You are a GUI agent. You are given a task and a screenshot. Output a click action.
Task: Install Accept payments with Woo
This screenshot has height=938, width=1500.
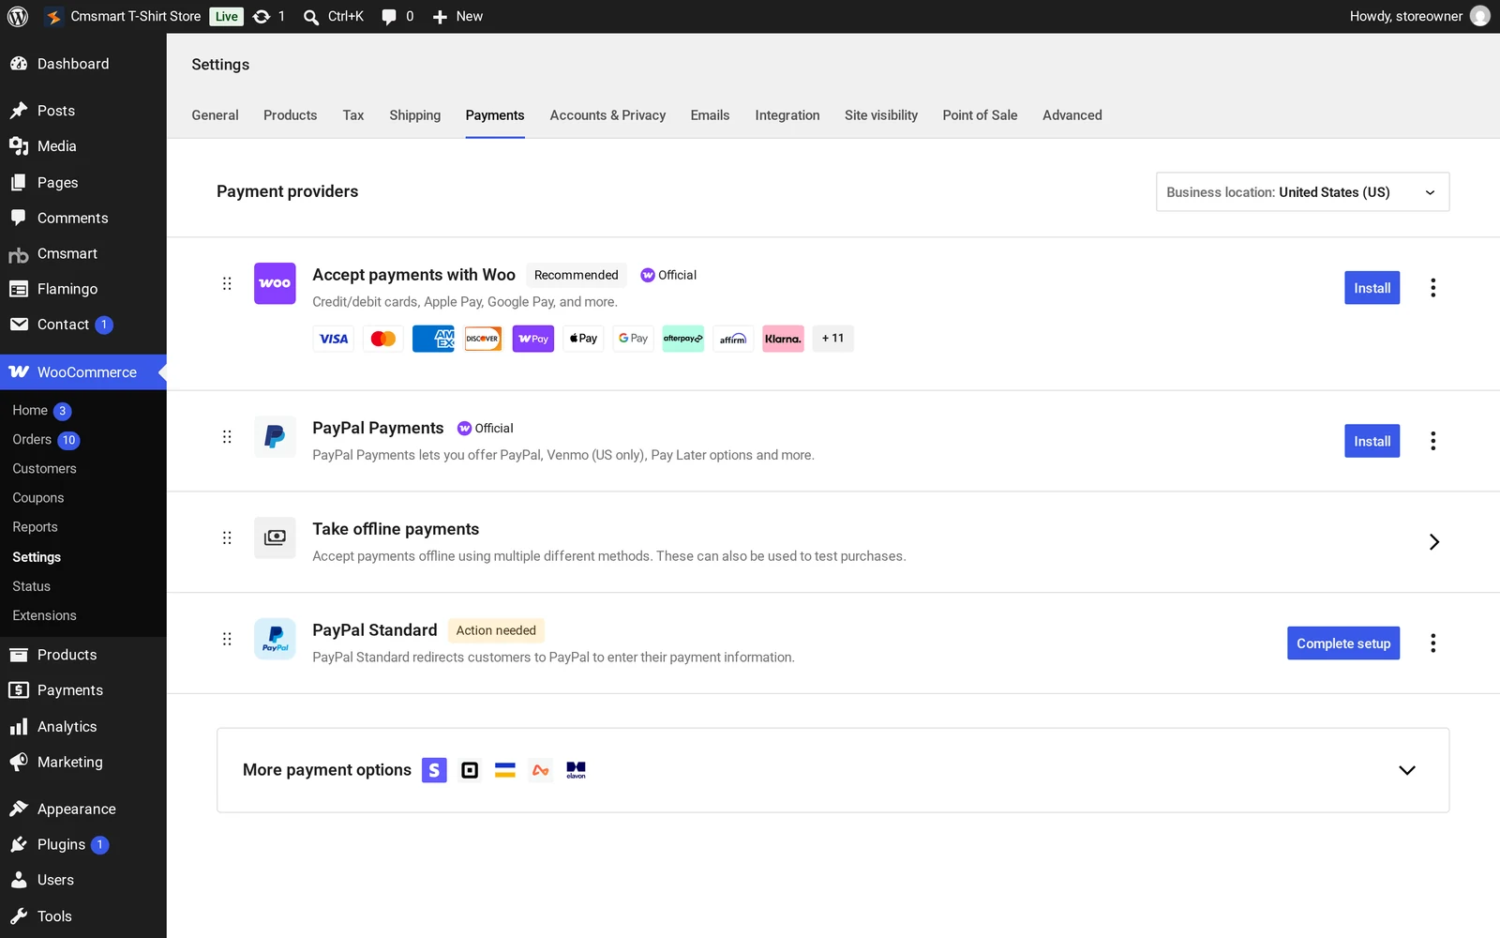point(1372,288)
